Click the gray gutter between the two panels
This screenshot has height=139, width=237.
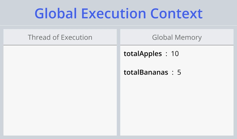pyautogui.click(x=118, y=82)
